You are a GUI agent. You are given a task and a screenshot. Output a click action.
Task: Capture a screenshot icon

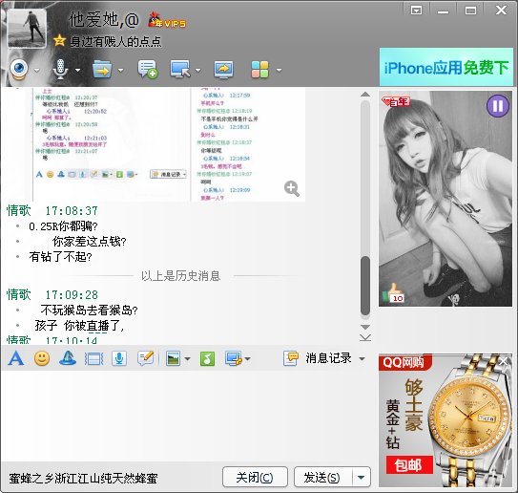pyautogui.click(x=234, y=358)
